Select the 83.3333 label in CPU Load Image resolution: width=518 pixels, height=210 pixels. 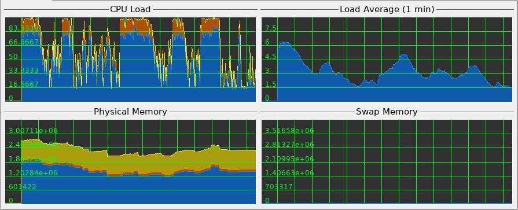[24, 28]
